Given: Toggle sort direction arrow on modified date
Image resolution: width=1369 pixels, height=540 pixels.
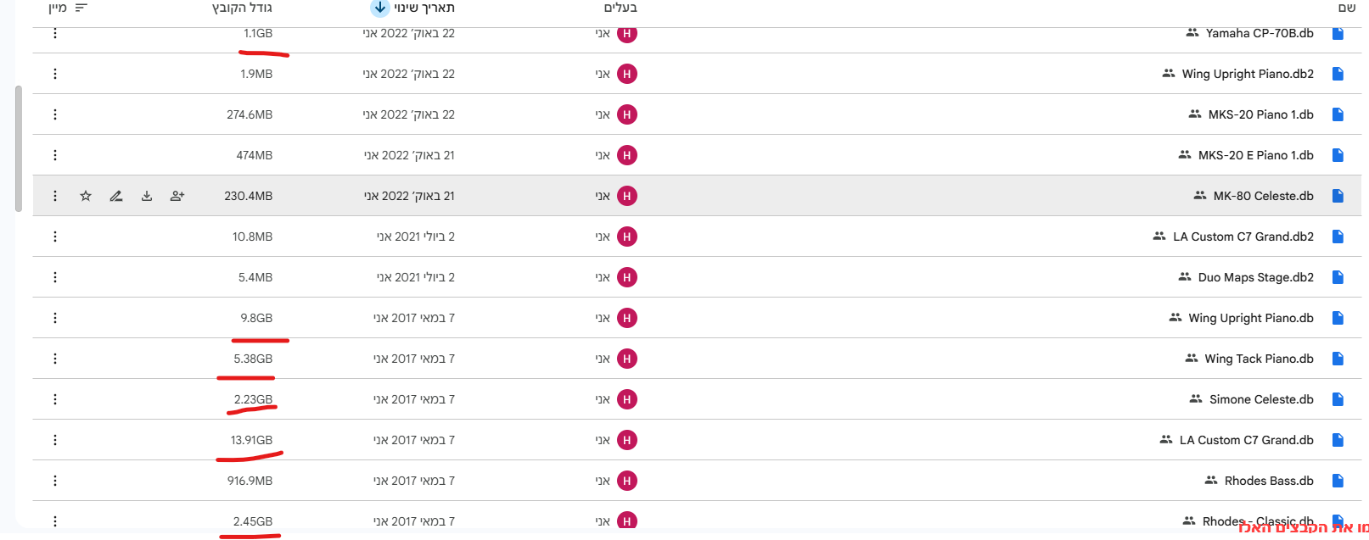Looking at the screenshot, I should click(x=379, y=8).
